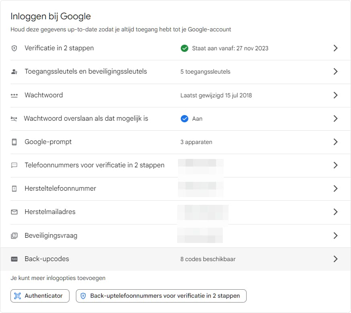Image resolution: width=351 pixels, height=313 pixels.
Task: Add the Authenticator login option
Action: (x=40, y=296)
